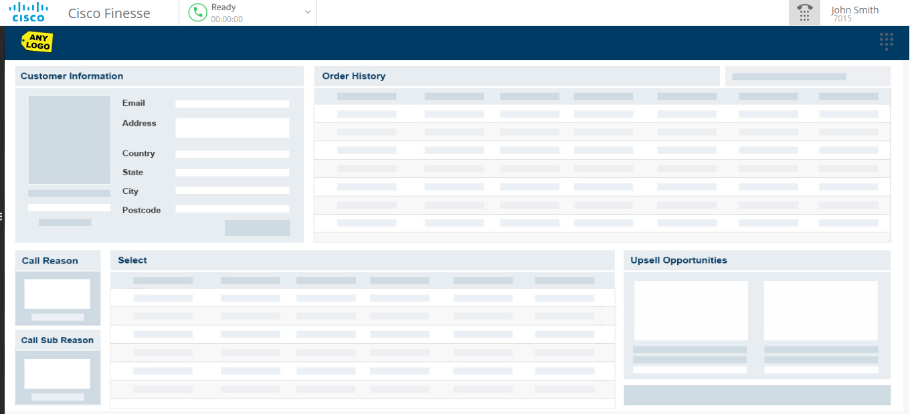The width and height of the screenshot is (912, 414).
Task: Open the keypad grid icon in the navy bar
Action: pos(887,41)
